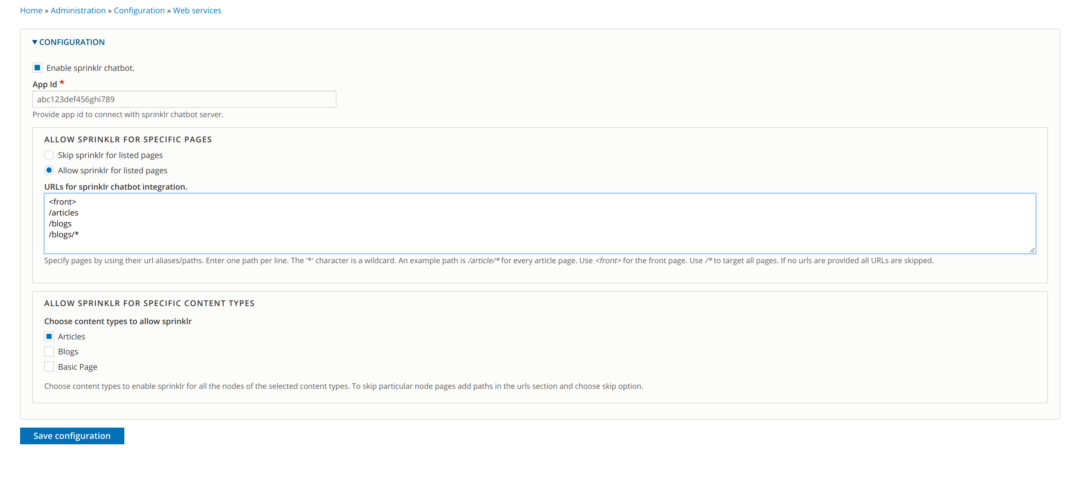
Task: Click Enable sprinklr chatbot label text
Action: tap(90, 68)
